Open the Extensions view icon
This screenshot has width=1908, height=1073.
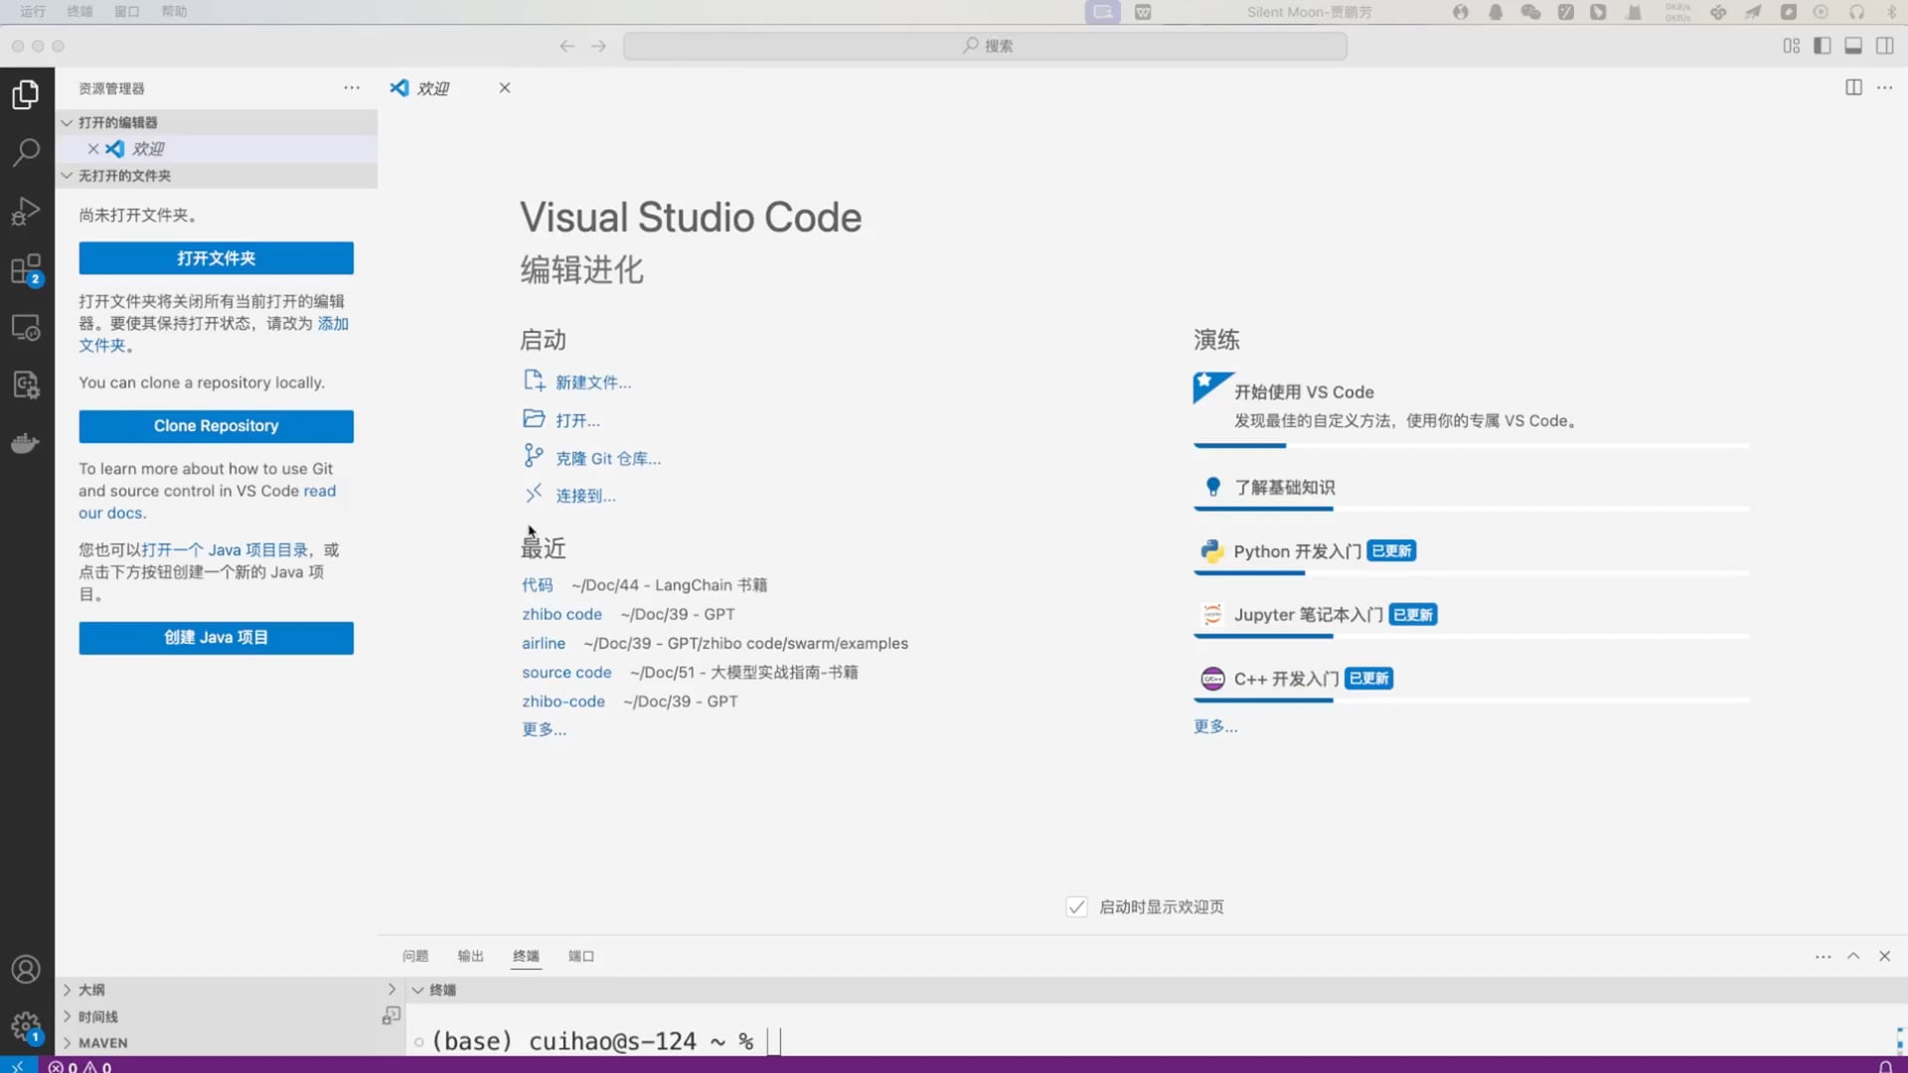[x=26, y=269]
